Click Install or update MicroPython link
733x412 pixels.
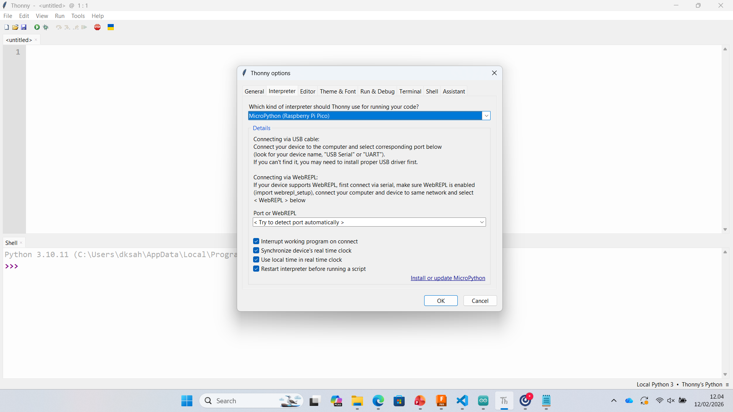(x=447, y=278)
